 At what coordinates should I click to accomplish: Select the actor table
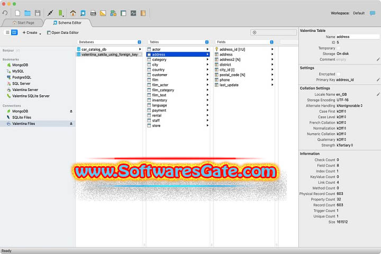pos(178,49)
